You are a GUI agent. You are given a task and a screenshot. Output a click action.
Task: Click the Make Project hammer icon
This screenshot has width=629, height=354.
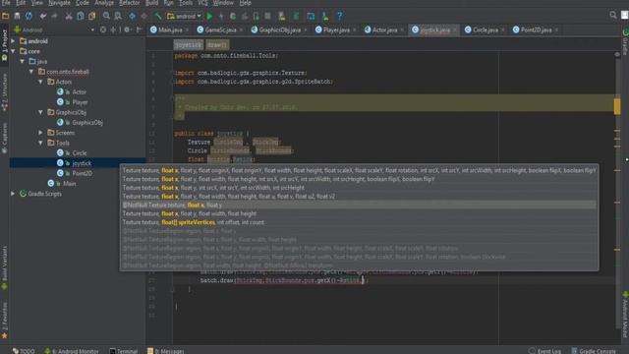click(158, 16)
